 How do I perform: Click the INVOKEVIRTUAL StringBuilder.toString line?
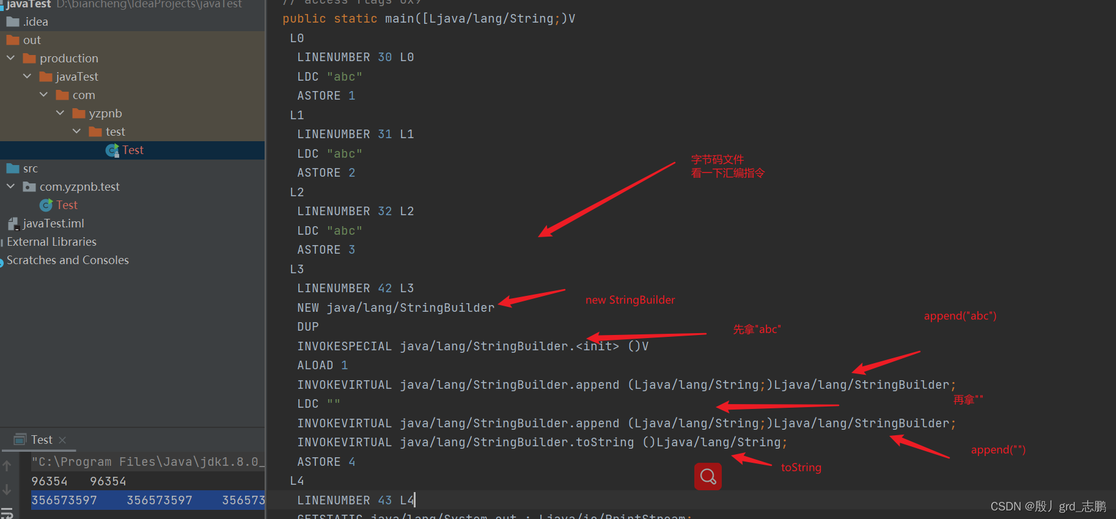(x=543, y=443)
